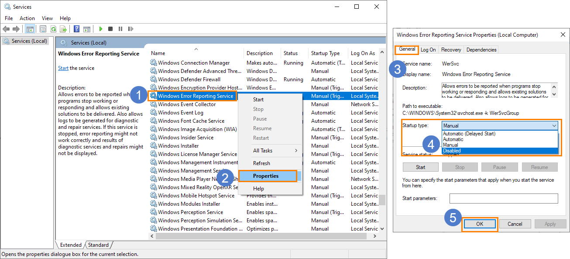Image resolution: width=570 pixels, height=259 pixels.
Task: Switch to the Log On tab
Action: coord(428,50)
